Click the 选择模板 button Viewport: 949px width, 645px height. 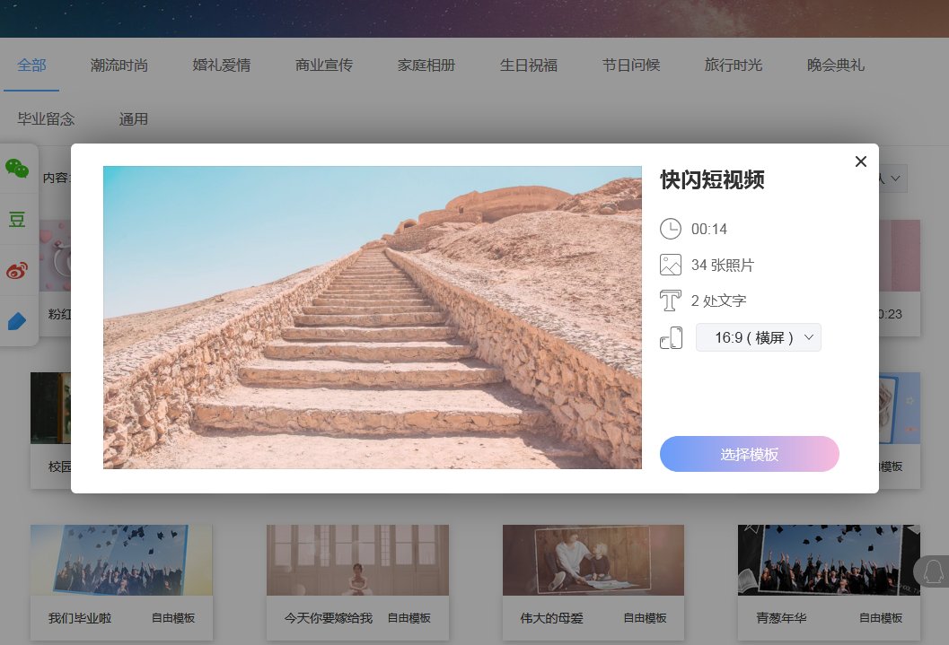pos(749,454)
